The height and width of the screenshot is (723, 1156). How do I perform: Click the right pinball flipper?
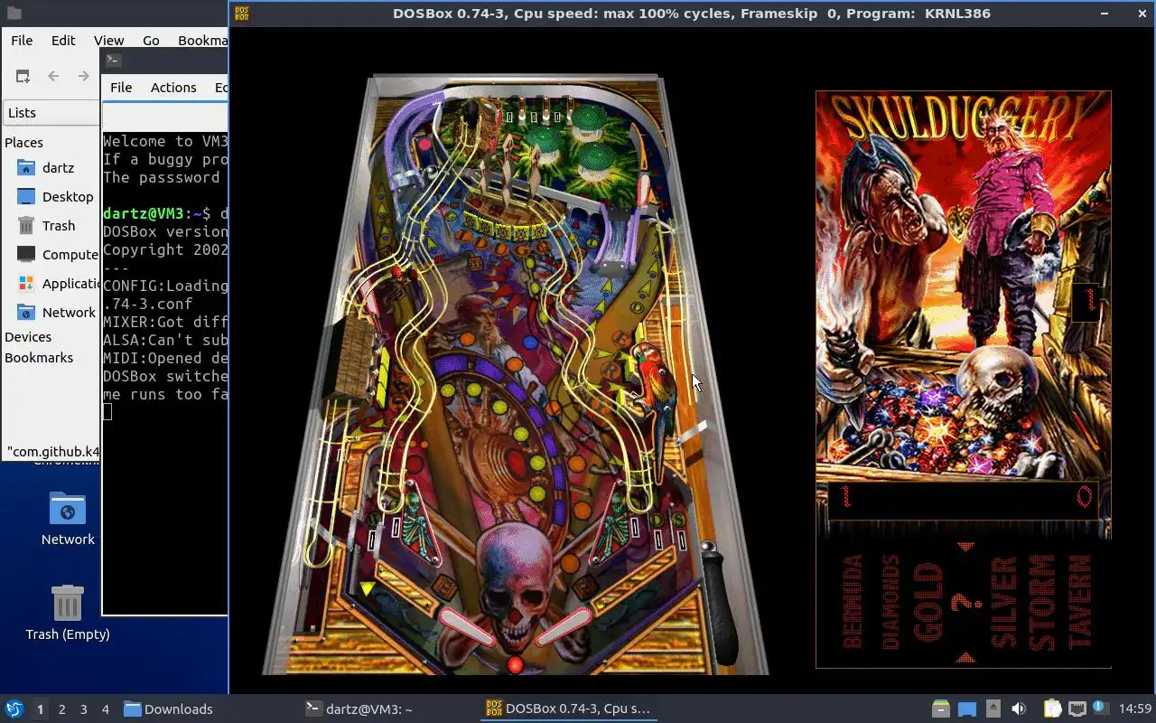563,627
